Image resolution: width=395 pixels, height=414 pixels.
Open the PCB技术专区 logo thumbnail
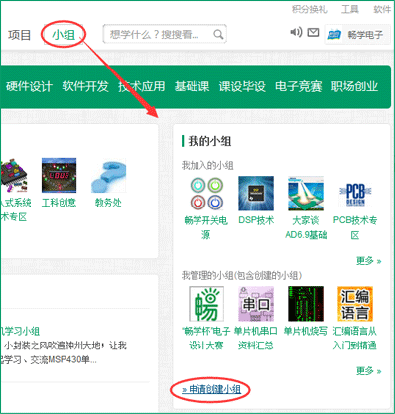click(x=355, y=194)
